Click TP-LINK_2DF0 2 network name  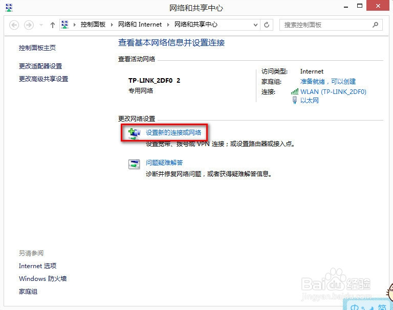[154, 81]
